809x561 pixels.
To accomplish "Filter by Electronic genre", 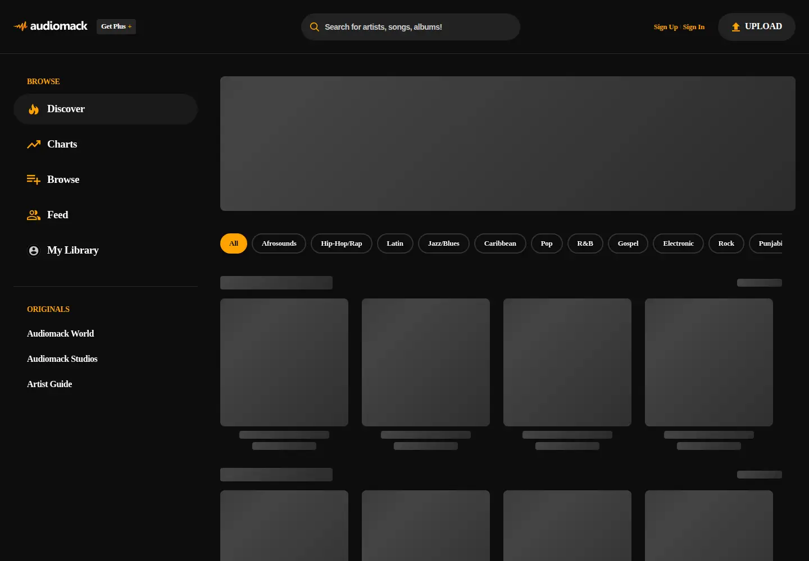I will 678,243.
